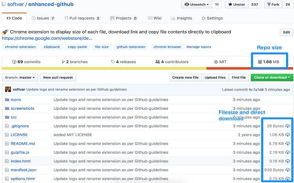Download README.md using its cloud icon
The image size is (294, 183).
tap(288, 143)
